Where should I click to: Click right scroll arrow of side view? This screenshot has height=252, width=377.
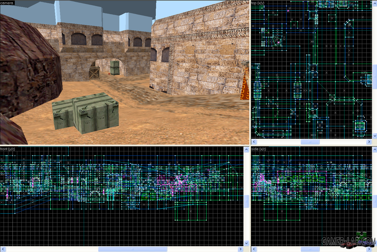[x=369, y=249]
